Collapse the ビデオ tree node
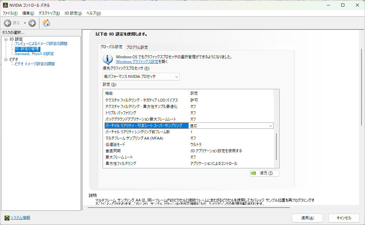 click(6, 59)
